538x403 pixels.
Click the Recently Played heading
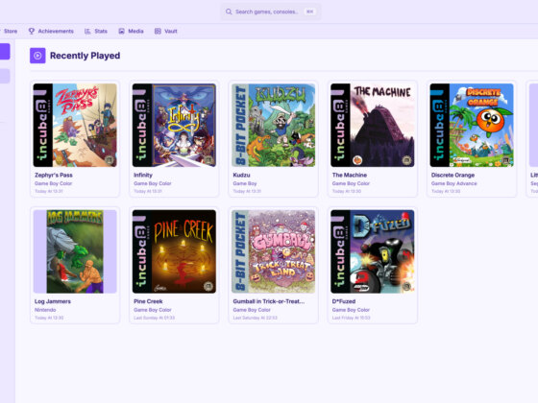(86, 56)
